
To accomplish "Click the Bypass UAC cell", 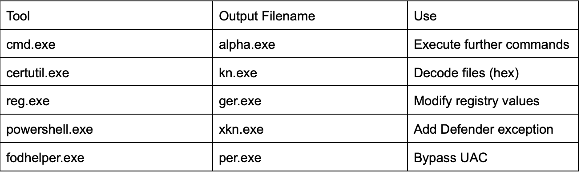I will click(493, 157).
